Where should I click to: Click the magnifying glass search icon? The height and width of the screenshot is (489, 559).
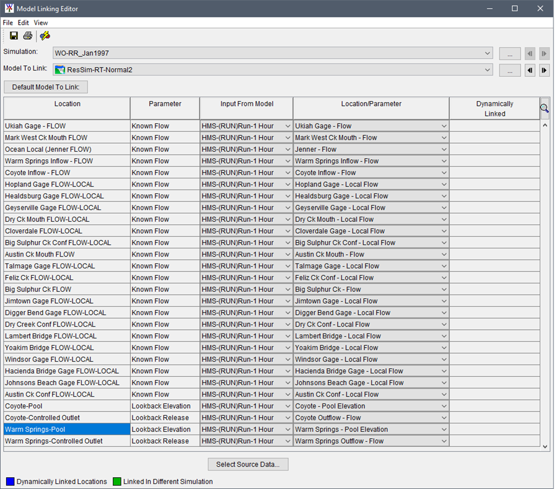click(x=544, y=108)
